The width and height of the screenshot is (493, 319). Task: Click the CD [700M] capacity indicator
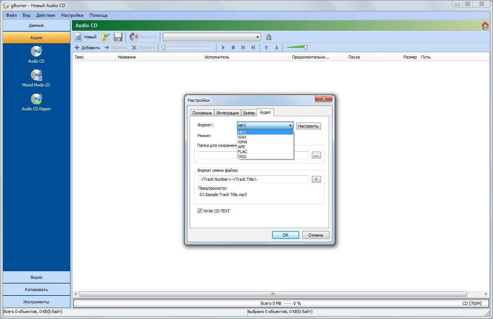[472, 303]
